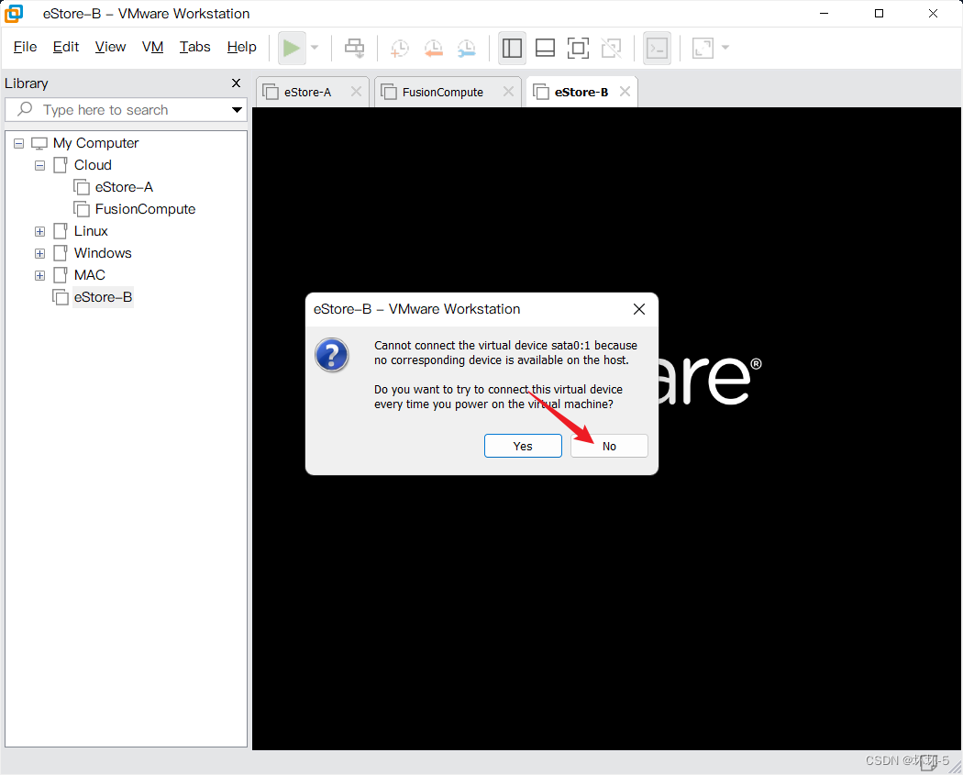Open console view toolbar icon
This screenshot has width=963, height=775.
point(658,48)
